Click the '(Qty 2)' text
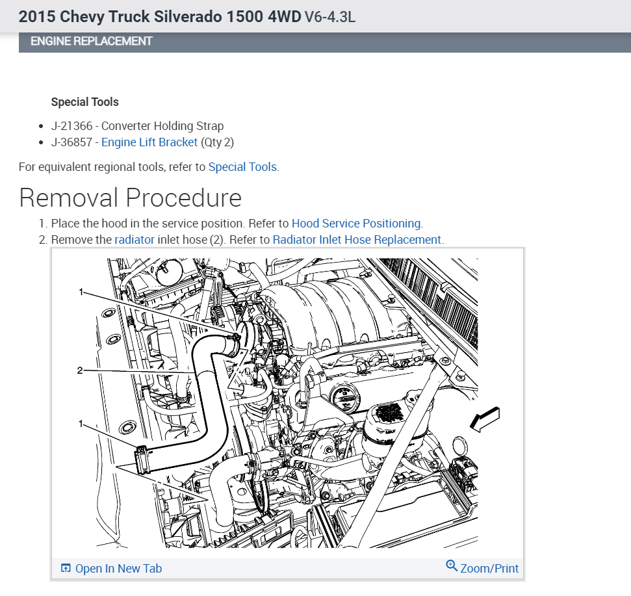Image resolution: width=631 pixels, height=596 pixels. (217, 142)
